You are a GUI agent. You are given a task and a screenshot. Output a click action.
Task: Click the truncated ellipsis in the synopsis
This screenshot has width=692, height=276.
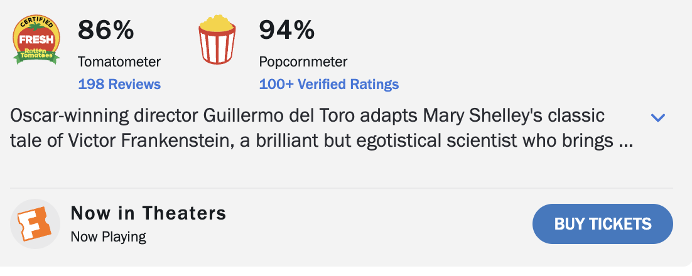click(625, 142)
